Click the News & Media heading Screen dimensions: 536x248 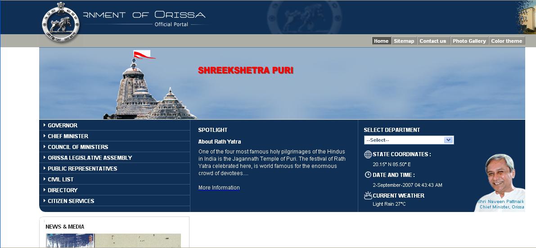point(65,227)
